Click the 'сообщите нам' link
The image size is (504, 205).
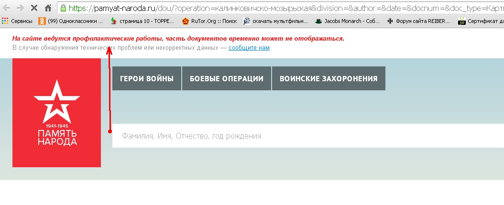coord(249,48)
